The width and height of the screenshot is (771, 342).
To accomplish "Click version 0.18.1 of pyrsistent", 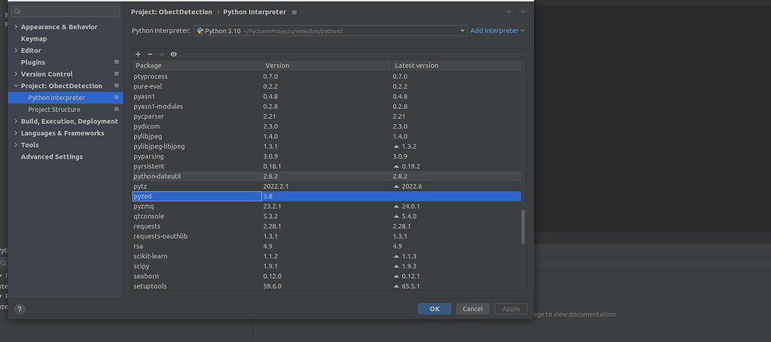I will pos(272,166).
